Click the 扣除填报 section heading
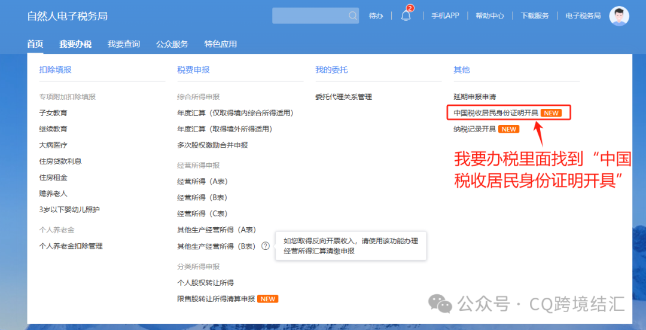Viewport: 646px width, 330px height. coord(55,69)
